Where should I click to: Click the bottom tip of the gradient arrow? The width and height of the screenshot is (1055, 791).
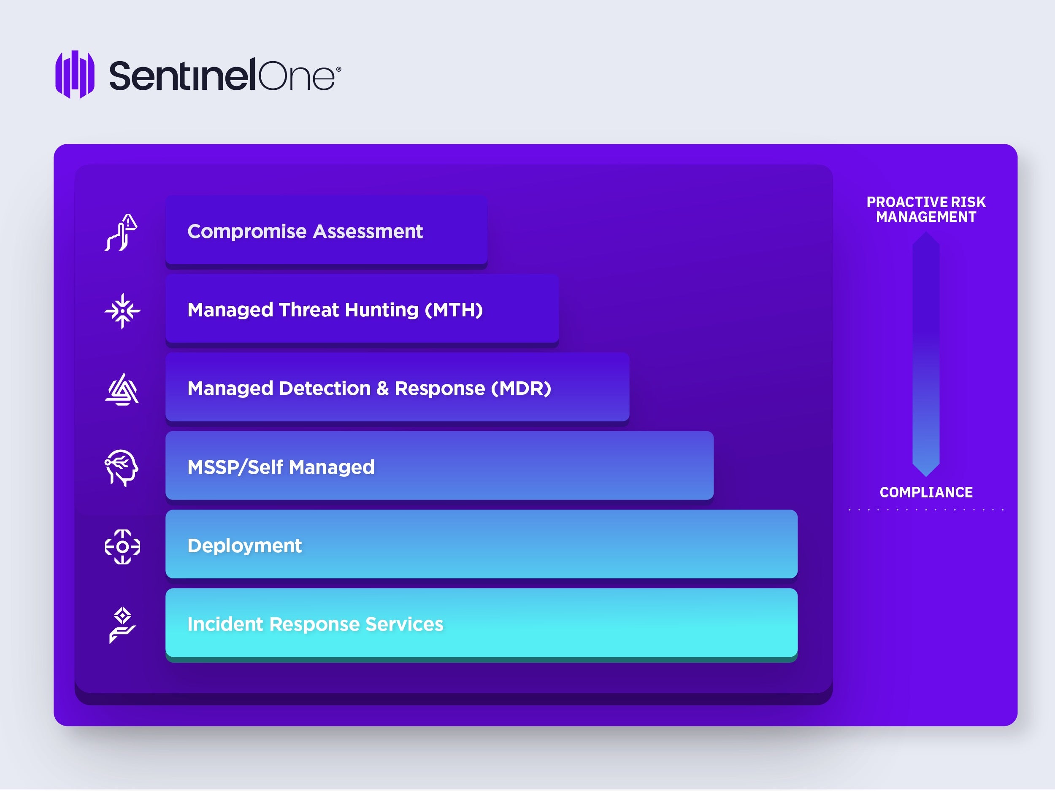coord(926,473)
